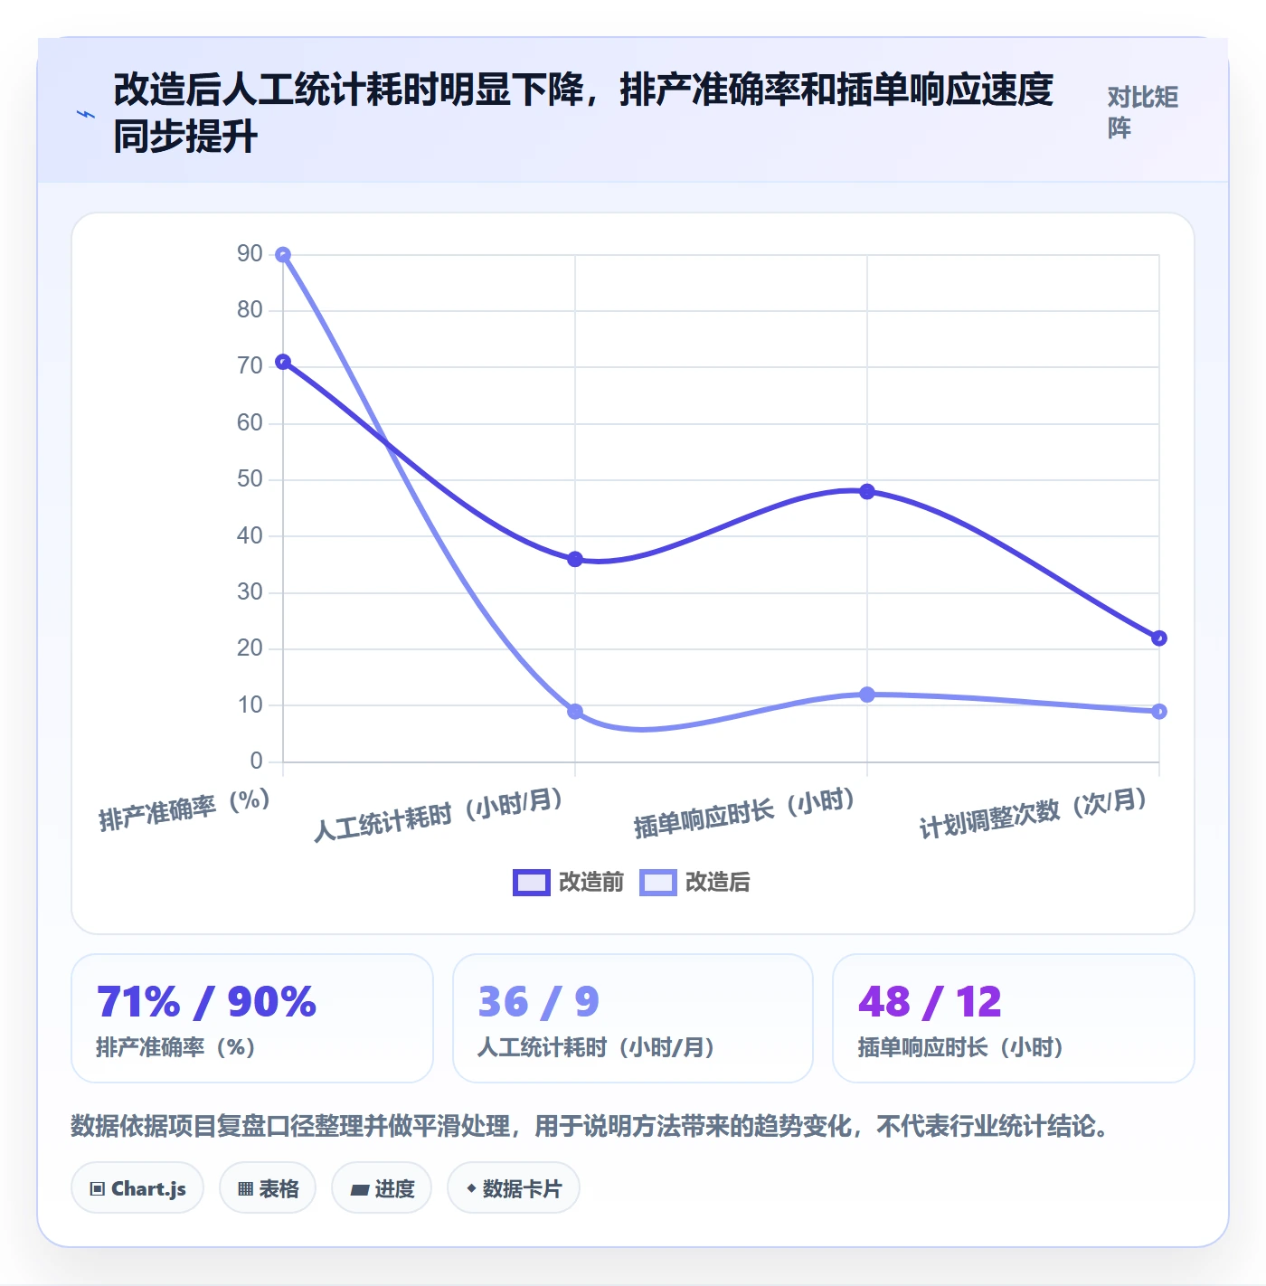Click the y-axis value 90

point(250,254)
